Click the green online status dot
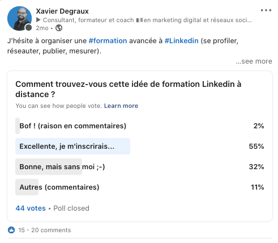 (28, 28)
